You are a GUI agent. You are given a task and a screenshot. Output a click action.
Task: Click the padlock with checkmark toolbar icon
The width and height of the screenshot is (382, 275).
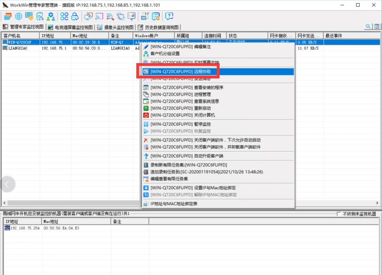click(x=75, y=16)
